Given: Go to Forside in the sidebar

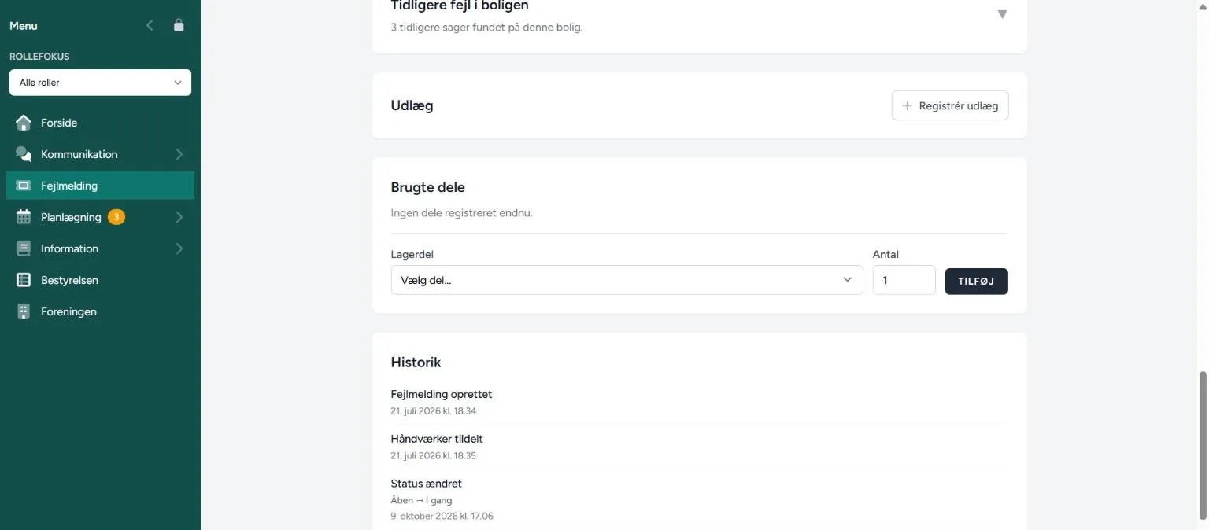Looking at the screenshot, I should (x=100, y=123).
